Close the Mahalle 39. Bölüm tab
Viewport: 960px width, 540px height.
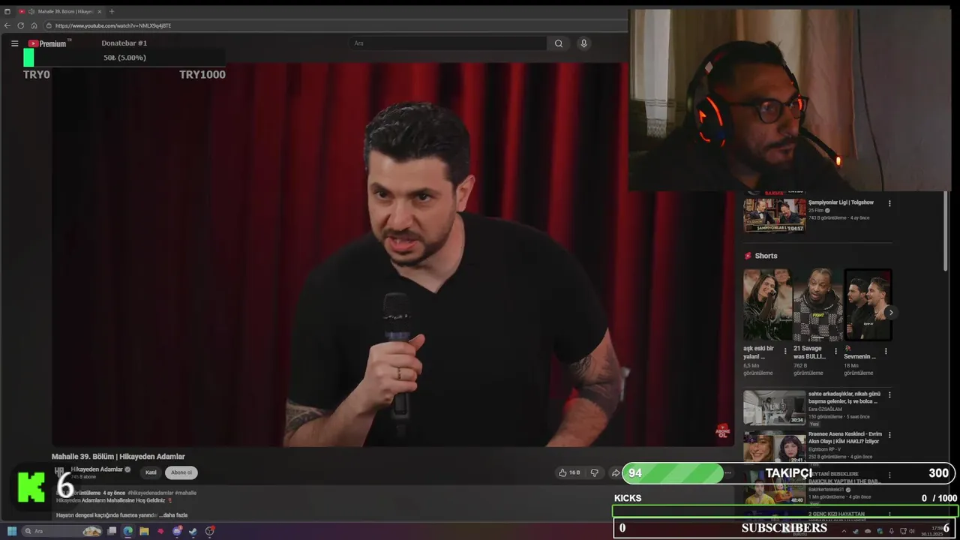101,11
